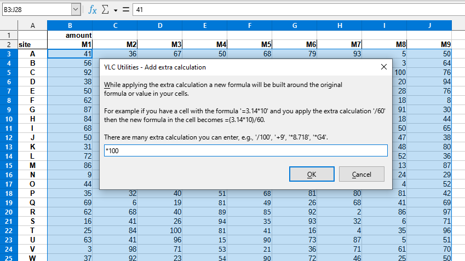Select row 3 header
This screenshot has width=465, height=261.
click(x=9, y=54)
